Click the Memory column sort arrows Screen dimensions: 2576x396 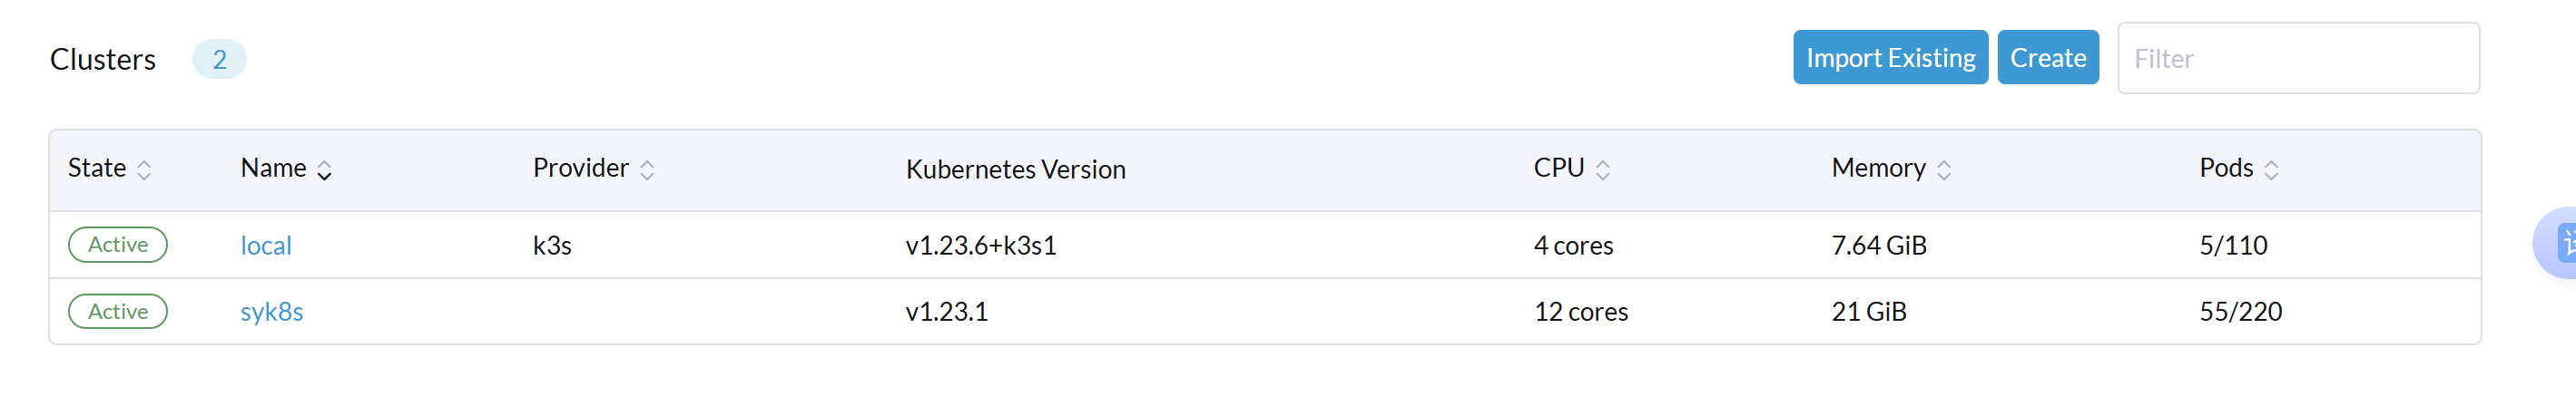1943,170
